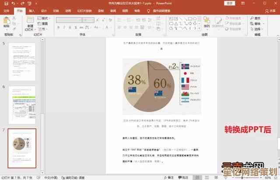
Task: Click the Save icon in quick access toolbar
Action: [x=4, y=4]
